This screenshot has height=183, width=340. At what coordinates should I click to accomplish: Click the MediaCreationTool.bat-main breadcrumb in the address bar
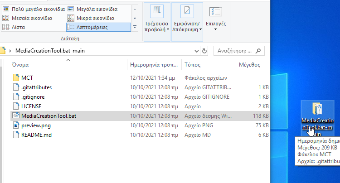pos(50,51)
